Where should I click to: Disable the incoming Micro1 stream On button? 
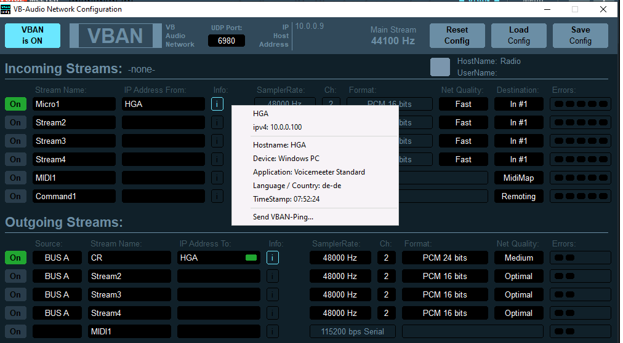[x=15, y=104]
